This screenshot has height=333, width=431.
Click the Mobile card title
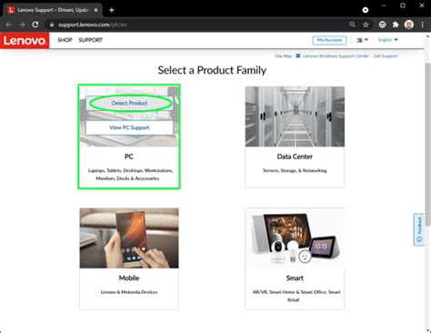(129, 278)
